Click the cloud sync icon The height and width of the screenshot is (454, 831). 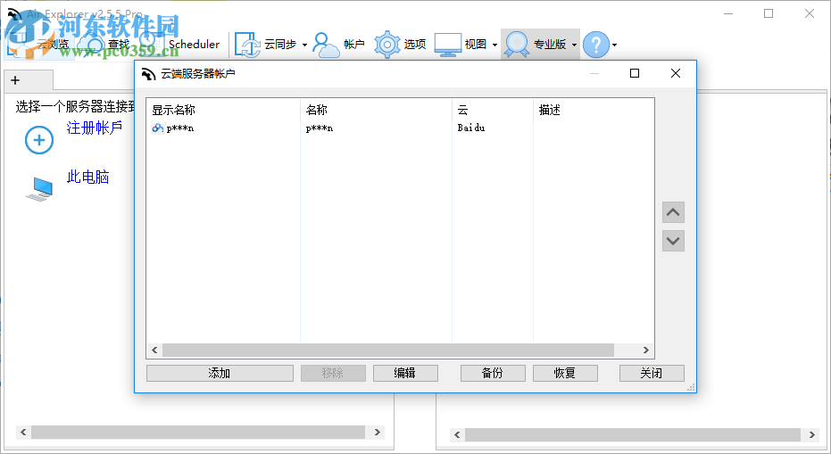coord(247,45)
